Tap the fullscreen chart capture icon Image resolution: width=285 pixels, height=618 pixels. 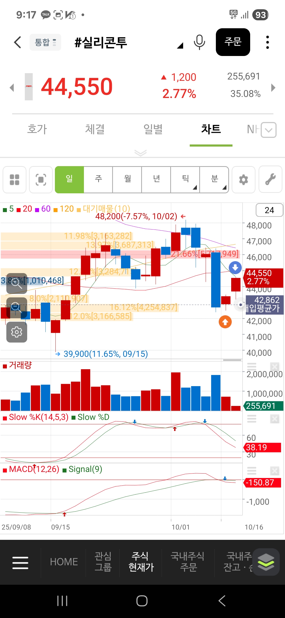click(x=41, y=180)
